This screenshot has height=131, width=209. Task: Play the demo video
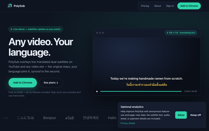point(97,91)
